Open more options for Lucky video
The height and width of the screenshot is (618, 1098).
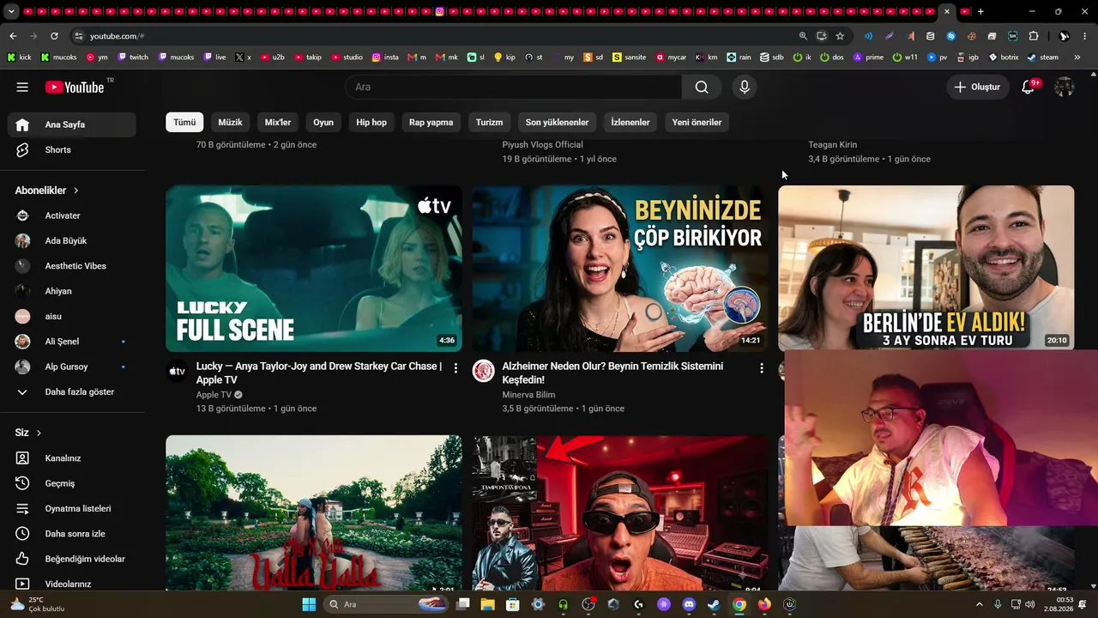(x=455, y=368)
